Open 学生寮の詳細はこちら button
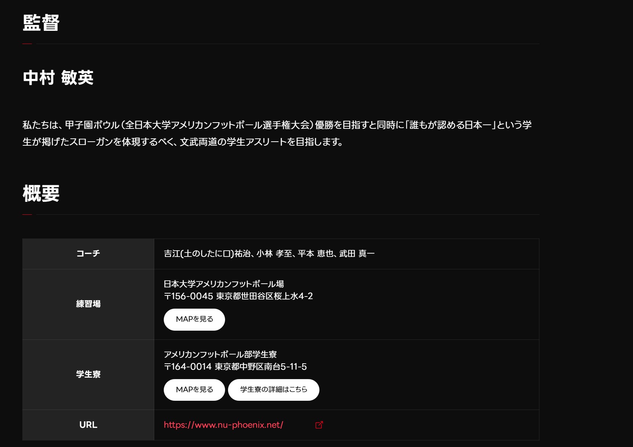This screenshot has width=633, height=447. (274, 390)
